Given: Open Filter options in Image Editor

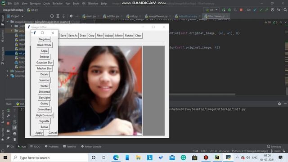Looking at the screenshot, I should (x=99, y=36).
